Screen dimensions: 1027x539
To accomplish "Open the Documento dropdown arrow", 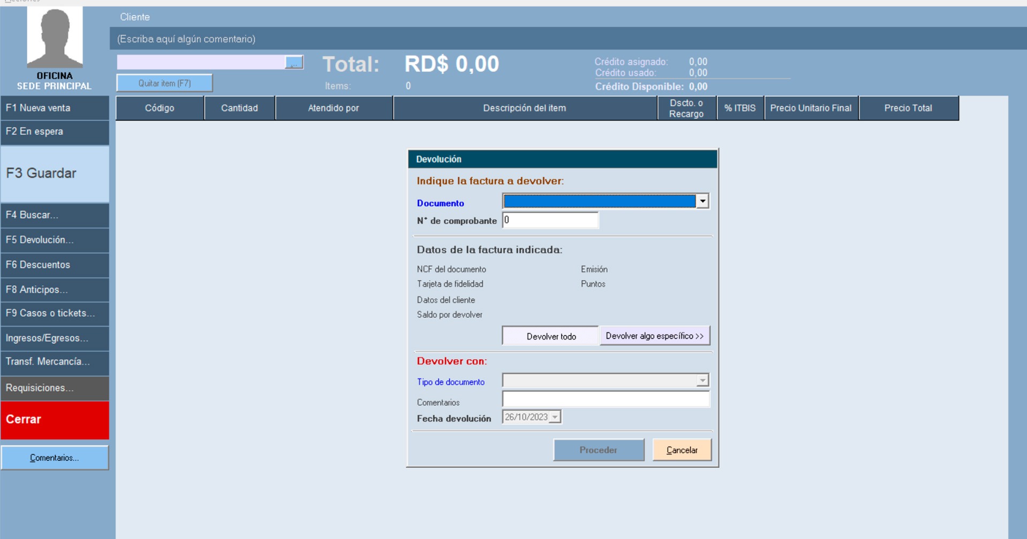I will (x=702, y=201).
